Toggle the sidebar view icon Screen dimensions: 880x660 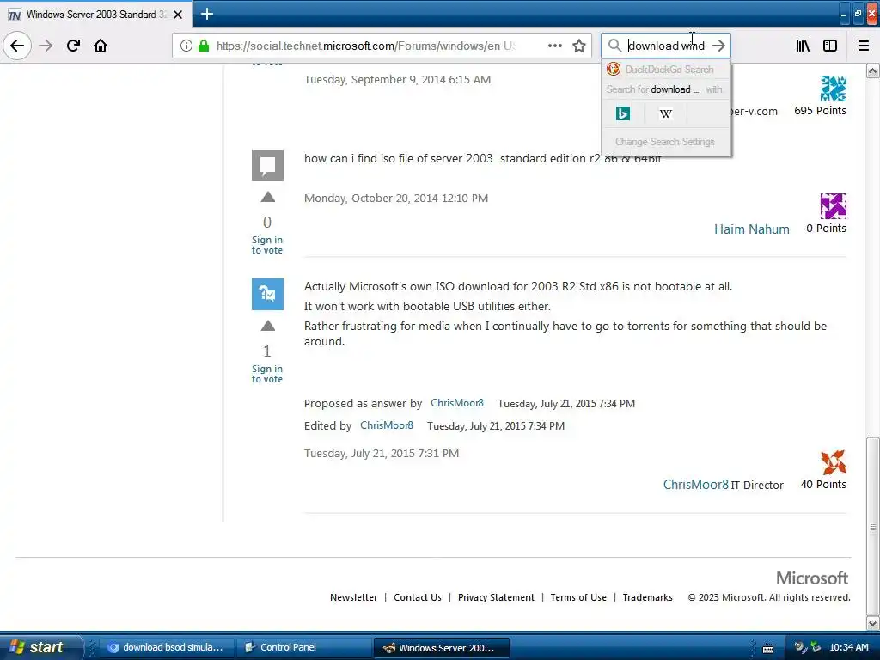830,46
